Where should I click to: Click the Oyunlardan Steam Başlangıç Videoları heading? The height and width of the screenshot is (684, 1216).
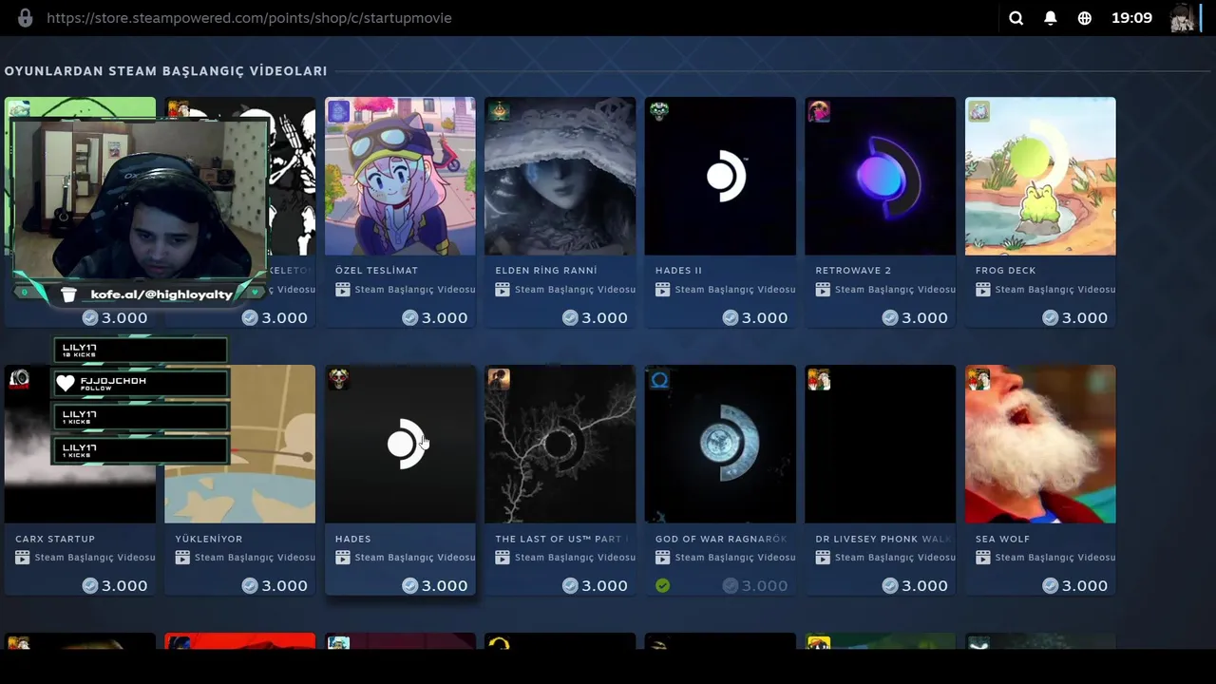coord(166,71)
